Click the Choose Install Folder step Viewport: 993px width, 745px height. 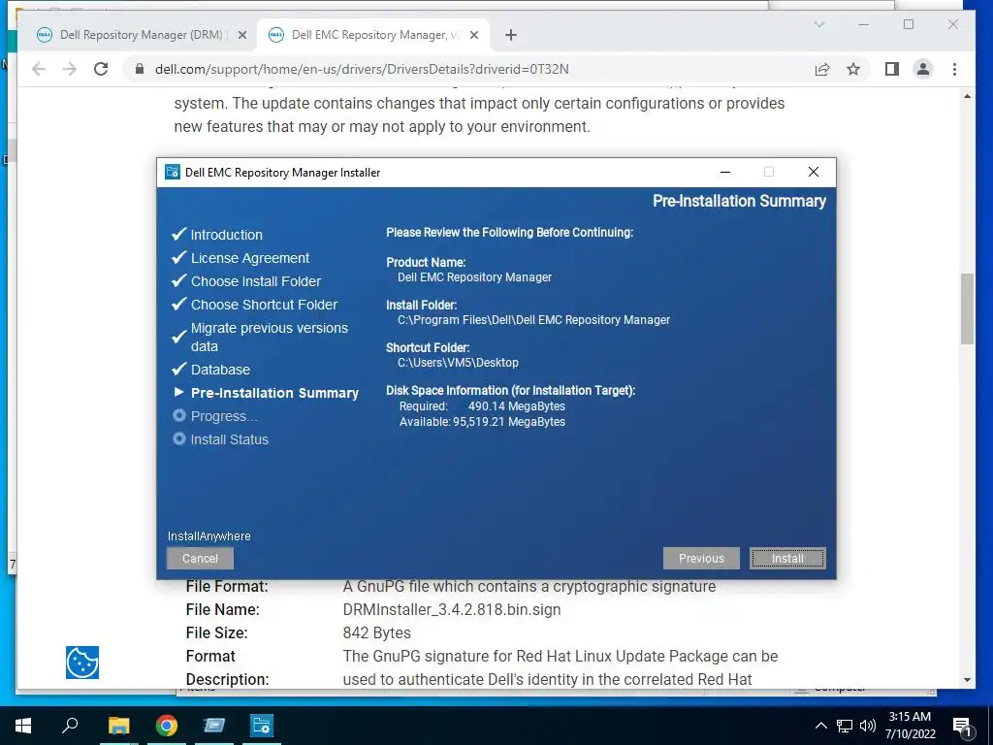[256, 281]
